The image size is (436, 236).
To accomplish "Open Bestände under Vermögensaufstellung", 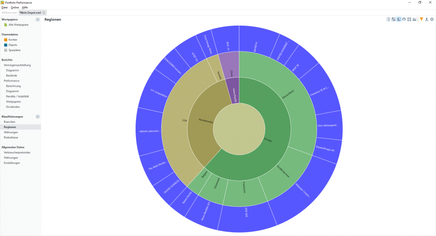I will 12,75.
